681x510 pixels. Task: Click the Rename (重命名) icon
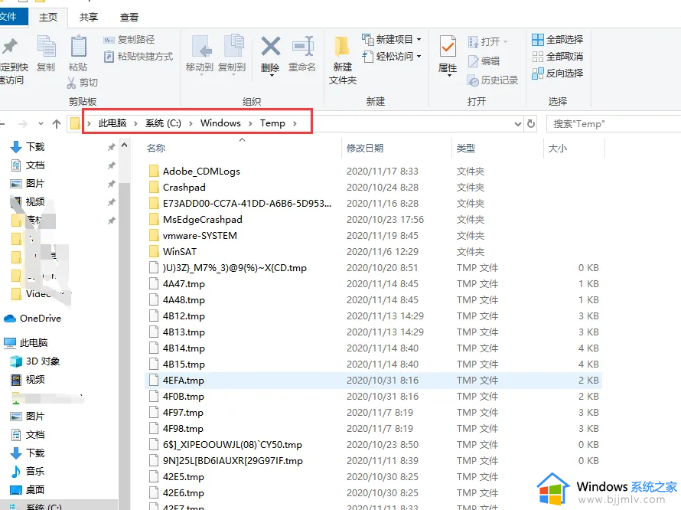coord(303,46)
